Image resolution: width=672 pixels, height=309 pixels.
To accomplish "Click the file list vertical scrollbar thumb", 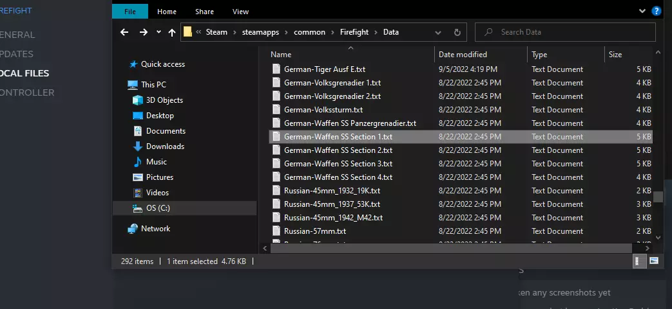I will pyautogui.click(x=658, y=197).
